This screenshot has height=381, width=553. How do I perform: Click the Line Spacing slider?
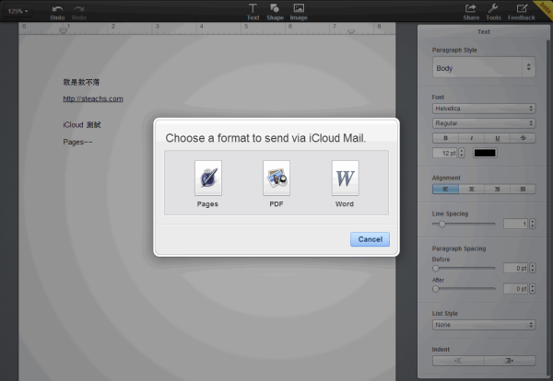point(464,224)
